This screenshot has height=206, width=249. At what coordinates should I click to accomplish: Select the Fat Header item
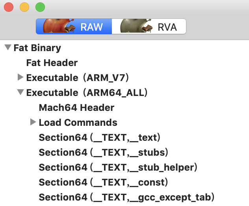click(52, 63)
